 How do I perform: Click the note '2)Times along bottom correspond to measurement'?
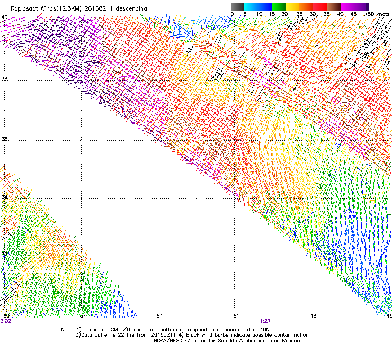187,330
